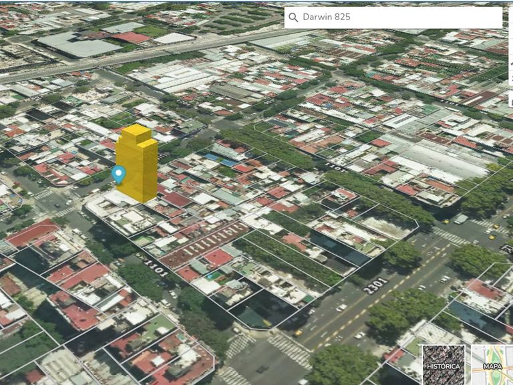
Task: Click the blue location pin marker
Action: (x=118, y=175)
